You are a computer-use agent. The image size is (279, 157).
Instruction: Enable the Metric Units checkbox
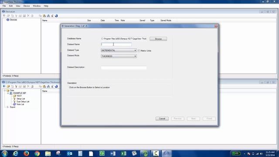pyautogui.click(x=139, y=51)
